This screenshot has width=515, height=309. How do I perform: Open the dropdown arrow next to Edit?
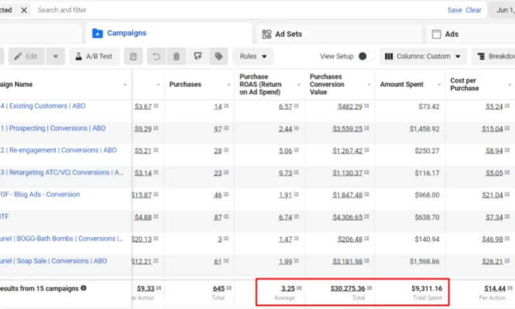coord(55,57)
